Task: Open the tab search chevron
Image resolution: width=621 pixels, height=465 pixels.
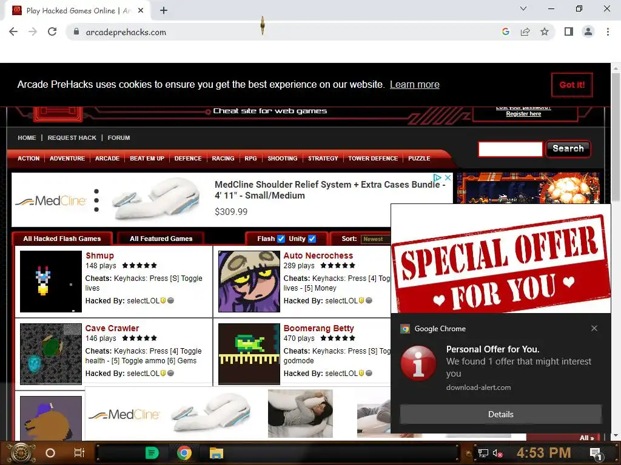Action: click(x=523, y=8)
